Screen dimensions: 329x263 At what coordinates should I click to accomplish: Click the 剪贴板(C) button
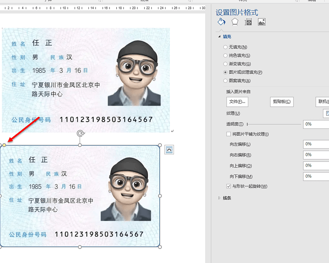[281, 102]
